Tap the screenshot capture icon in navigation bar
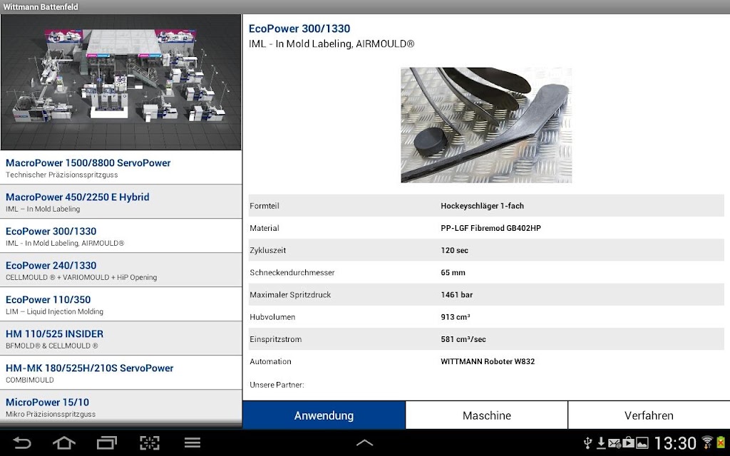Image resolution: width=730 pixels, height=456 pixels. click(150, 442)
